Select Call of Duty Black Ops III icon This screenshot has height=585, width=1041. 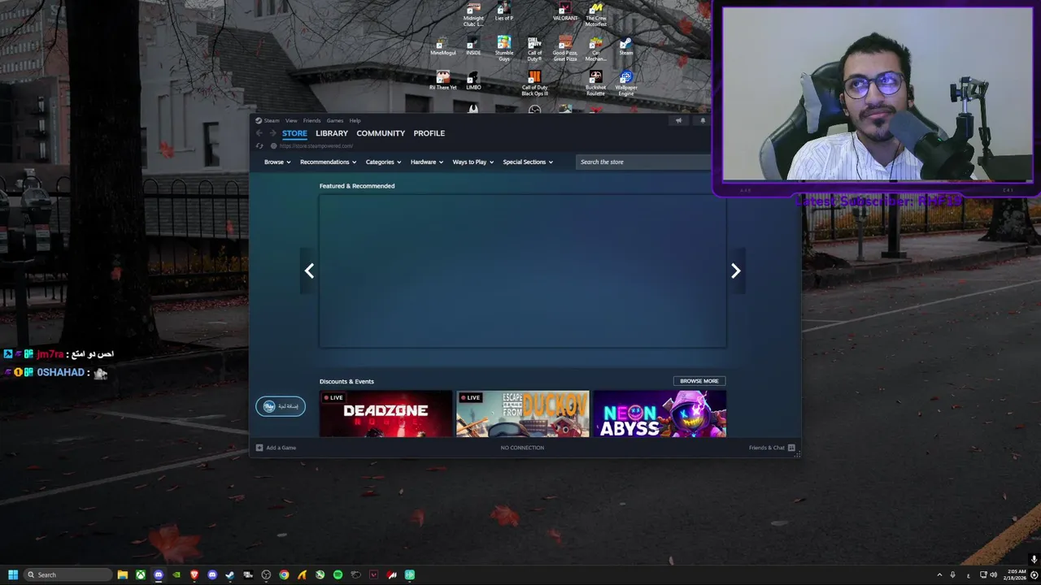tap(534, 83)
